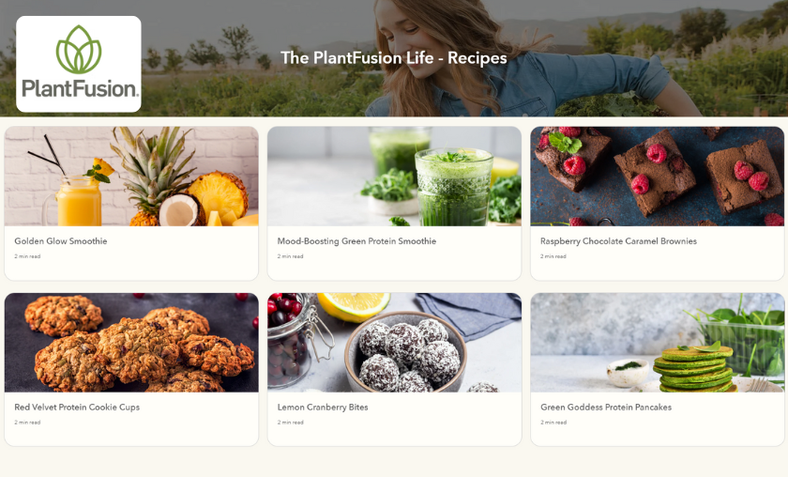This screenshot has width=788, height=477.
Task: Click the PlantFusion logo
Action: (79, 64)
